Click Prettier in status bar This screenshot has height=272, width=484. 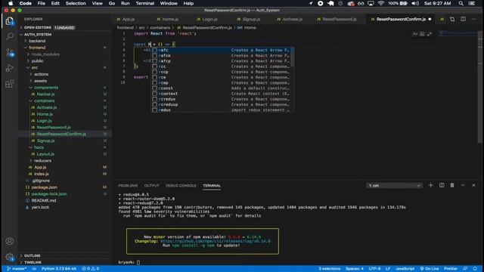tap(451, 269)
